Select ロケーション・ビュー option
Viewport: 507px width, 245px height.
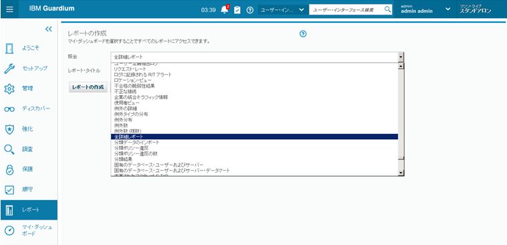(x=254, y=80)
